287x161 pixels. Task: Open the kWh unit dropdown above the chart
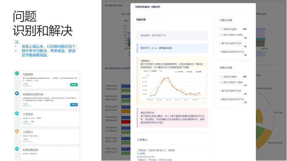[x=163, y=71]
